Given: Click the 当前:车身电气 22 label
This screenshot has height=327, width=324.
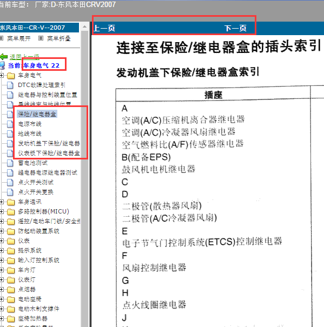Looking at the screenshot, I should (x=34, y=65).
